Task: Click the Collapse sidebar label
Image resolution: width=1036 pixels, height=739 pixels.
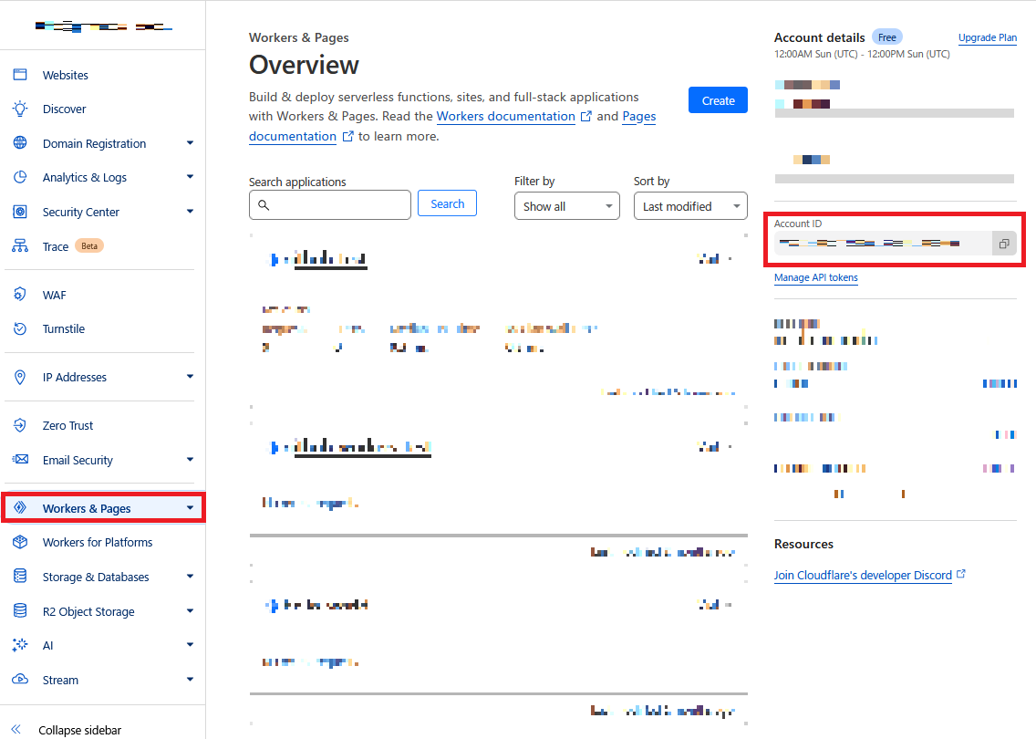Action: tap(80, 731)
